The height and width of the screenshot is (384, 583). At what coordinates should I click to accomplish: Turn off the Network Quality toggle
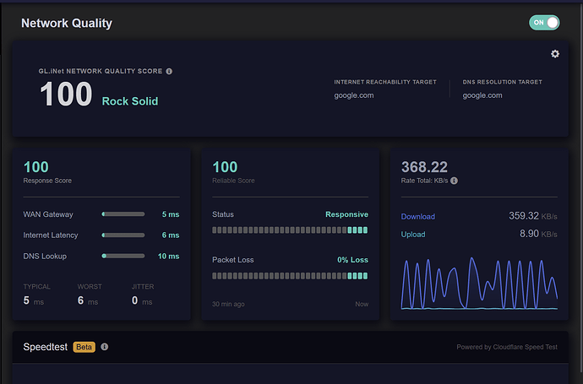[x=544, y=23]
